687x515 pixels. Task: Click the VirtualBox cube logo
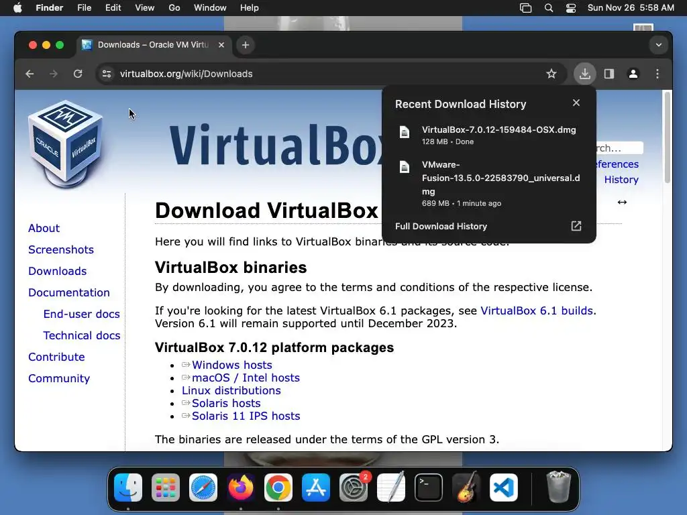(x=66, y=145)
